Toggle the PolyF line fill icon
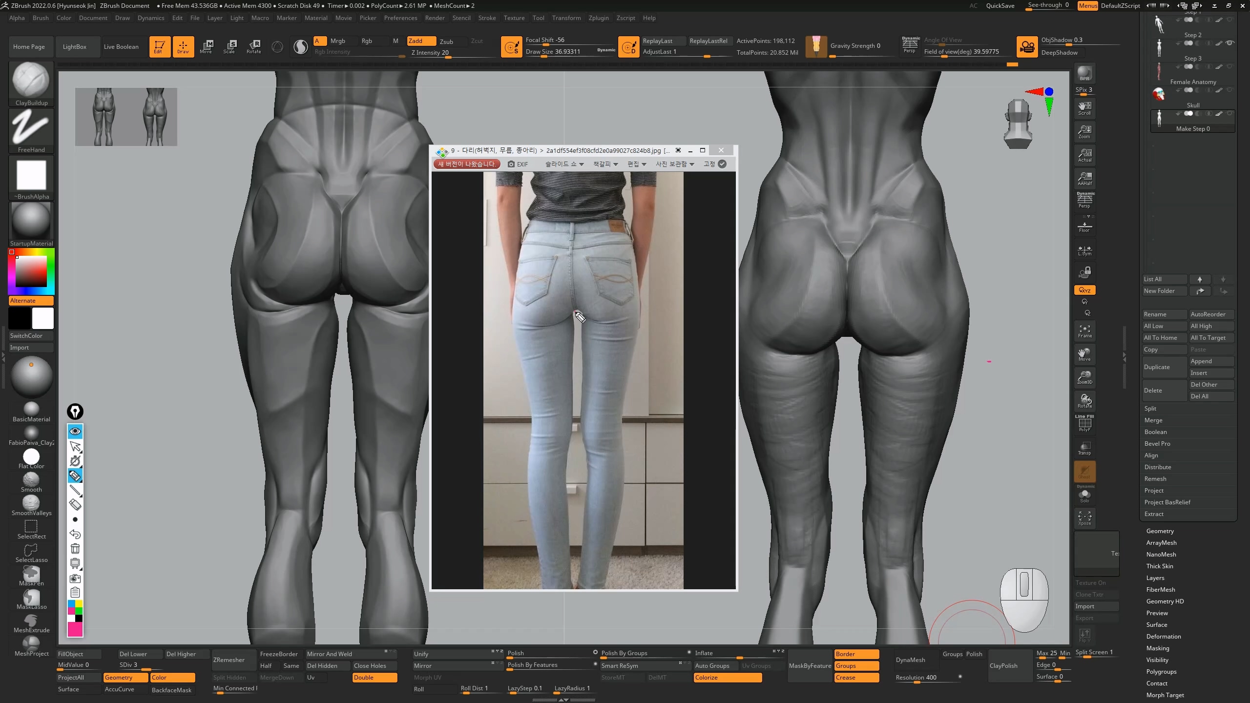This screenshot has width=1250, height=703. [1084, 424]
